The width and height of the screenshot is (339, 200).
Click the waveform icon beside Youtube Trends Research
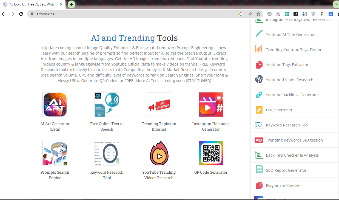tap(259, 79)
